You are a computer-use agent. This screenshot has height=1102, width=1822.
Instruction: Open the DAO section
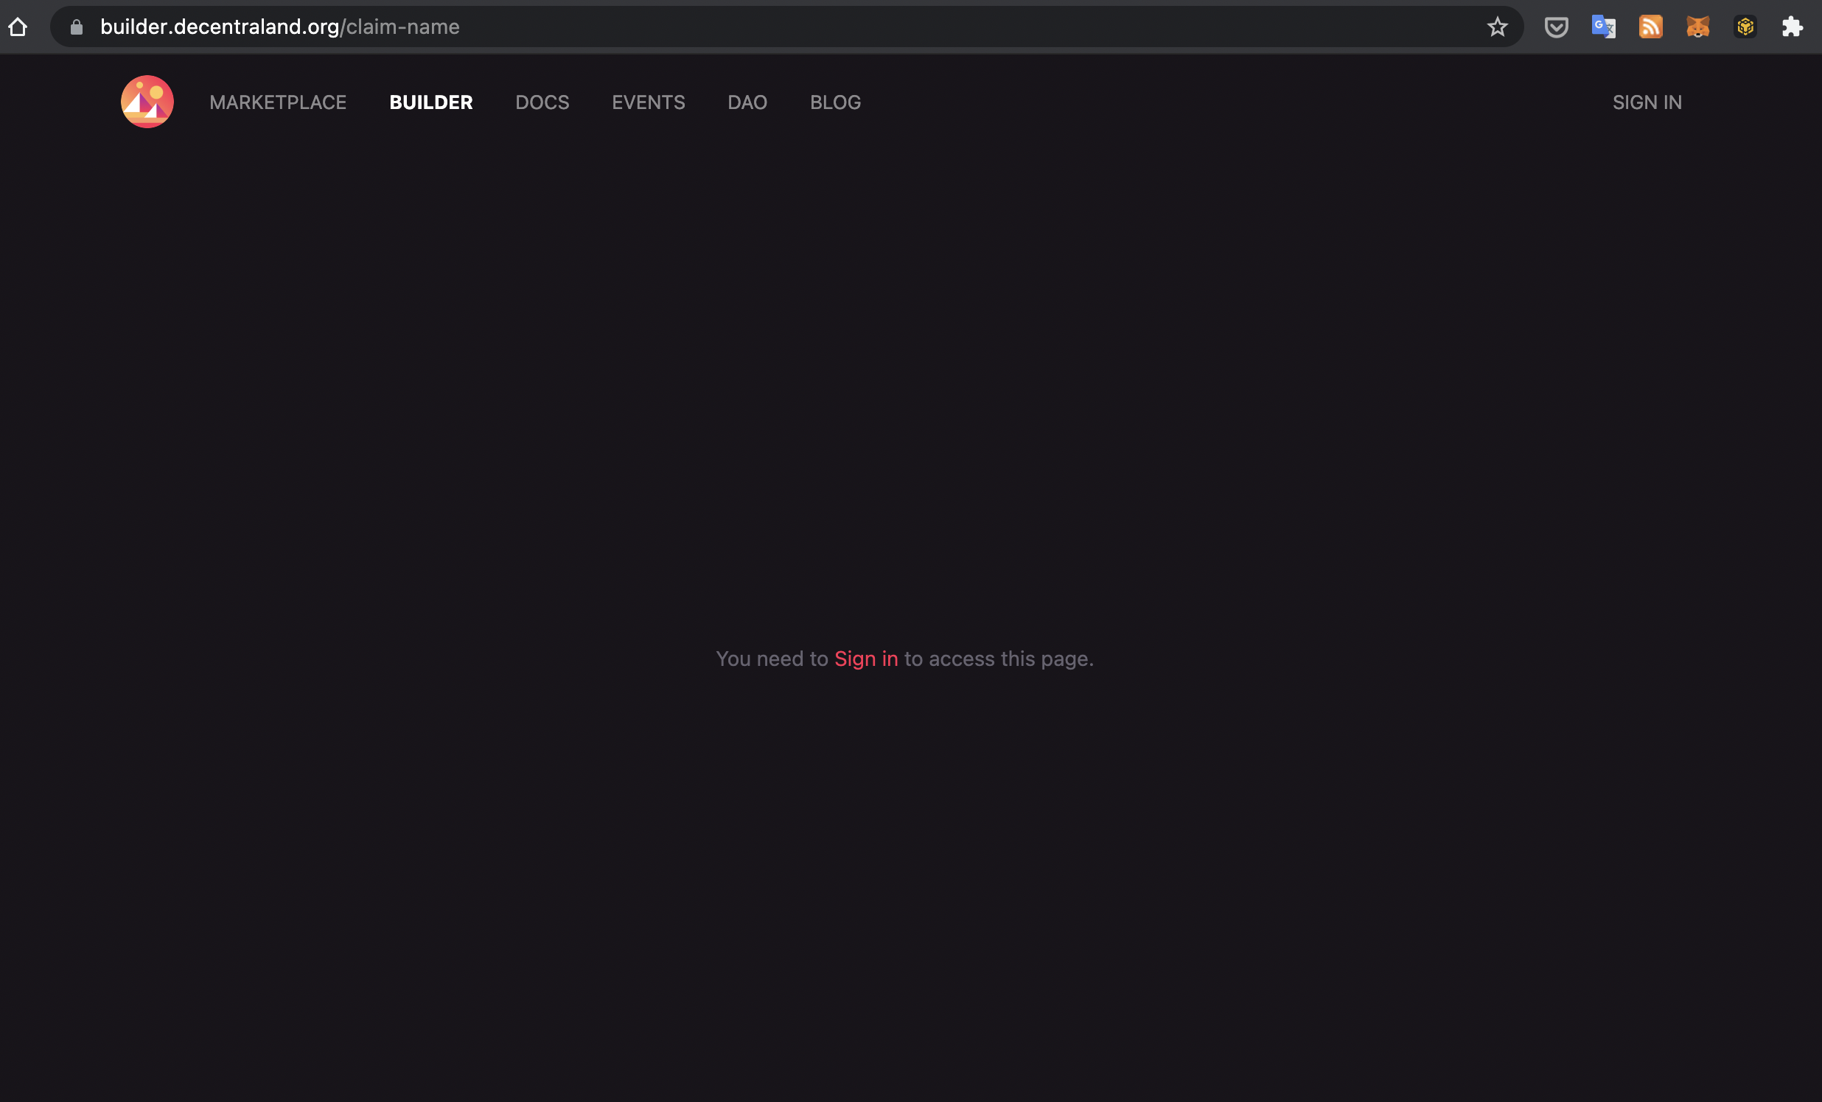coord(747,102)
